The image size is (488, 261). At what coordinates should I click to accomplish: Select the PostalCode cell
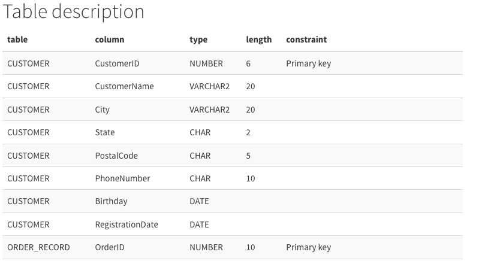pyautogui.click(x=116, y=156)
